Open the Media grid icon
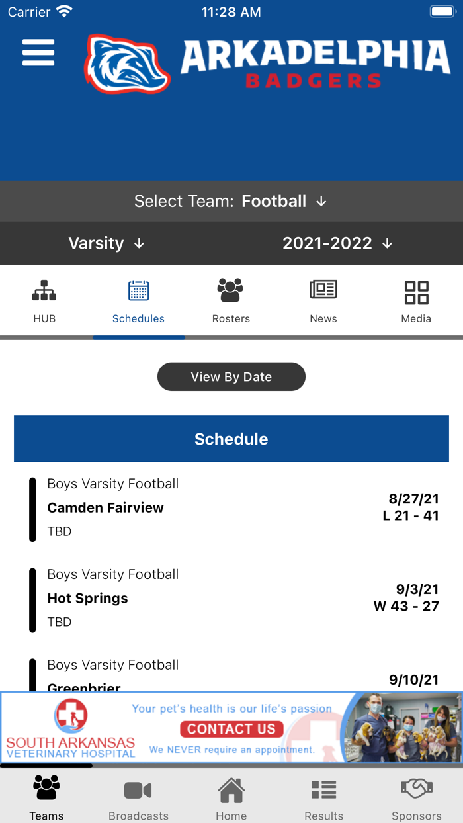 [416, 292]
